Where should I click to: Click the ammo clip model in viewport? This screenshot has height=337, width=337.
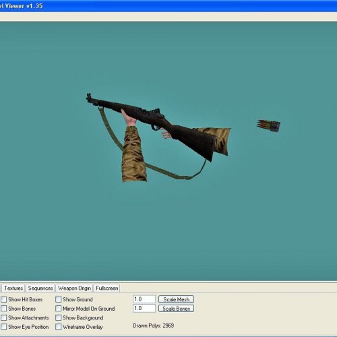[268, 125]
